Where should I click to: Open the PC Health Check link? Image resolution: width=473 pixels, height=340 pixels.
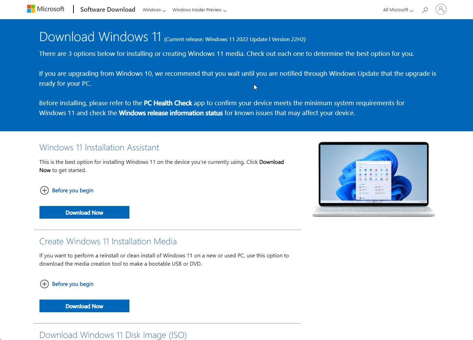[168, 103]
